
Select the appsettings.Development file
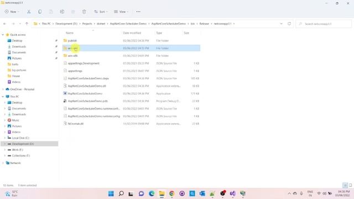tap(131, 64)
